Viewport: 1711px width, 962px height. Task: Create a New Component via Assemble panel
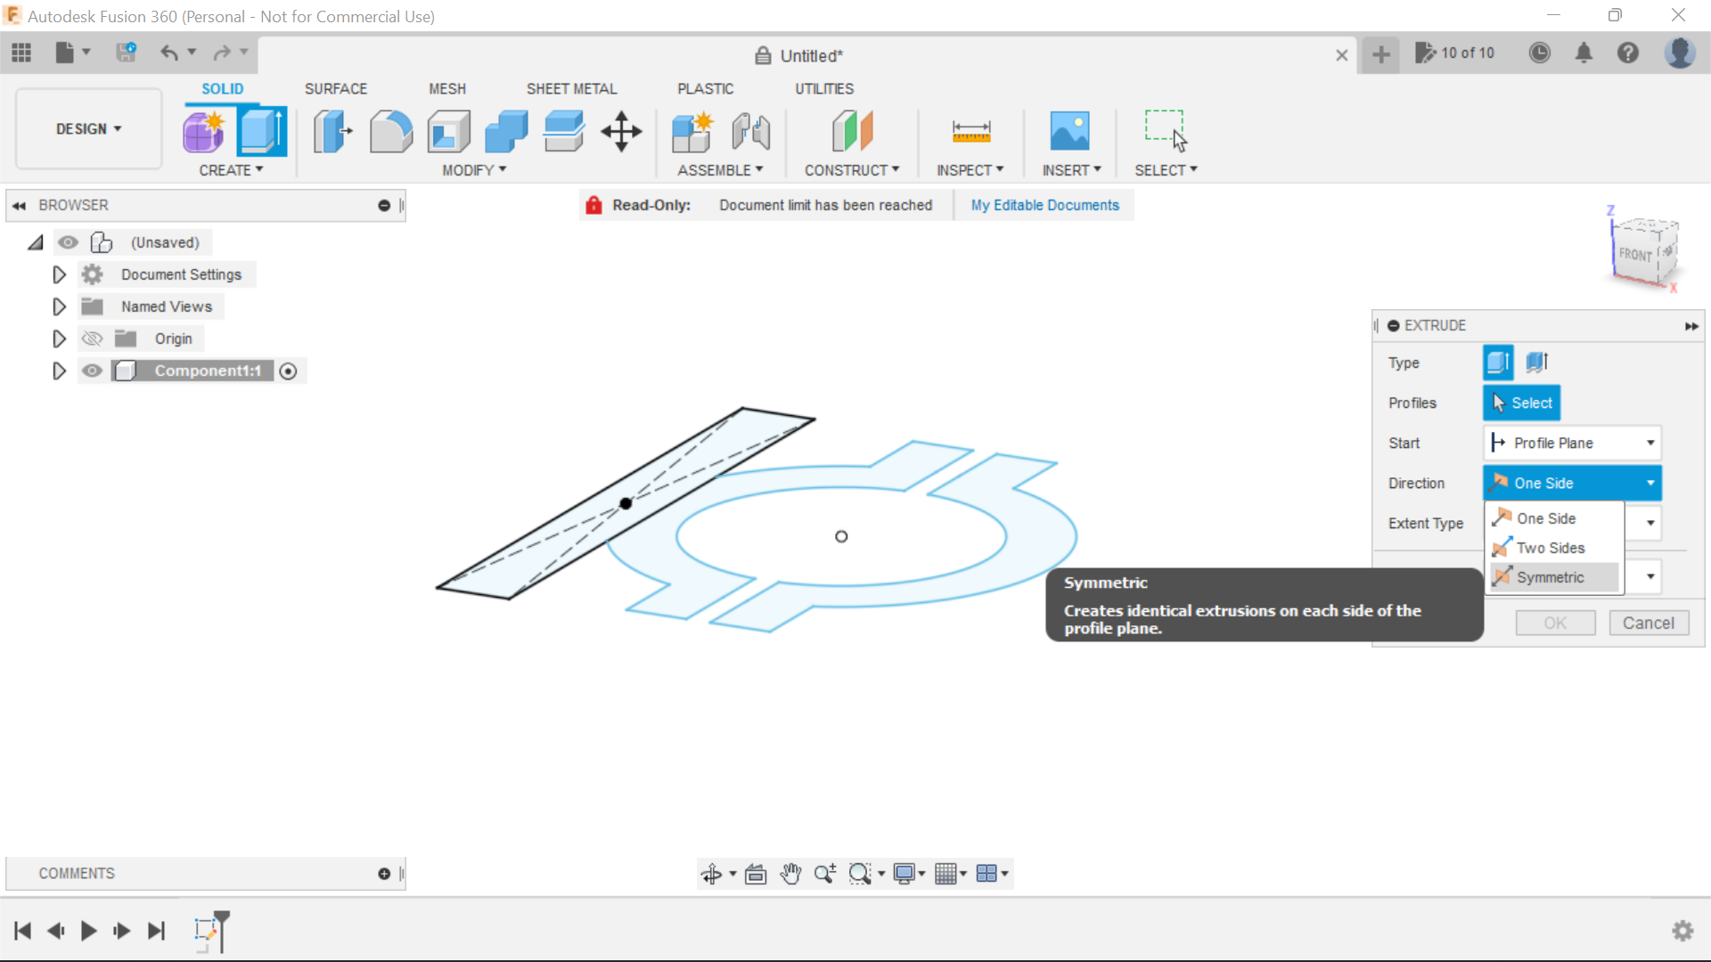point(693,131)
